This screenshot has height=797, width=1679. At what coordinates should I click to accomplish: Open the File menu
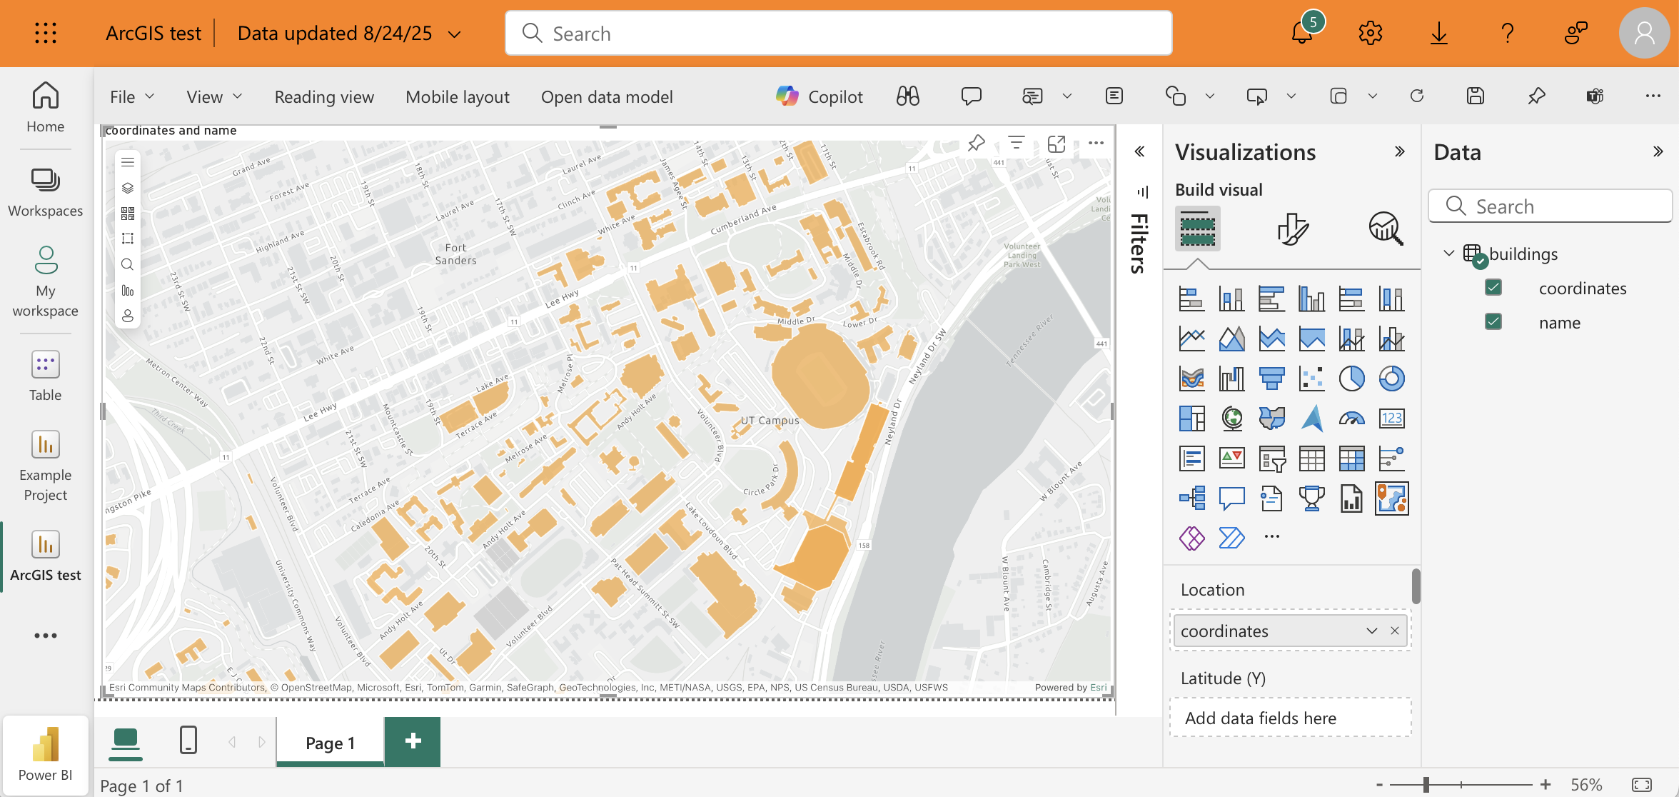pyautogui.click(x=132, y=96)
